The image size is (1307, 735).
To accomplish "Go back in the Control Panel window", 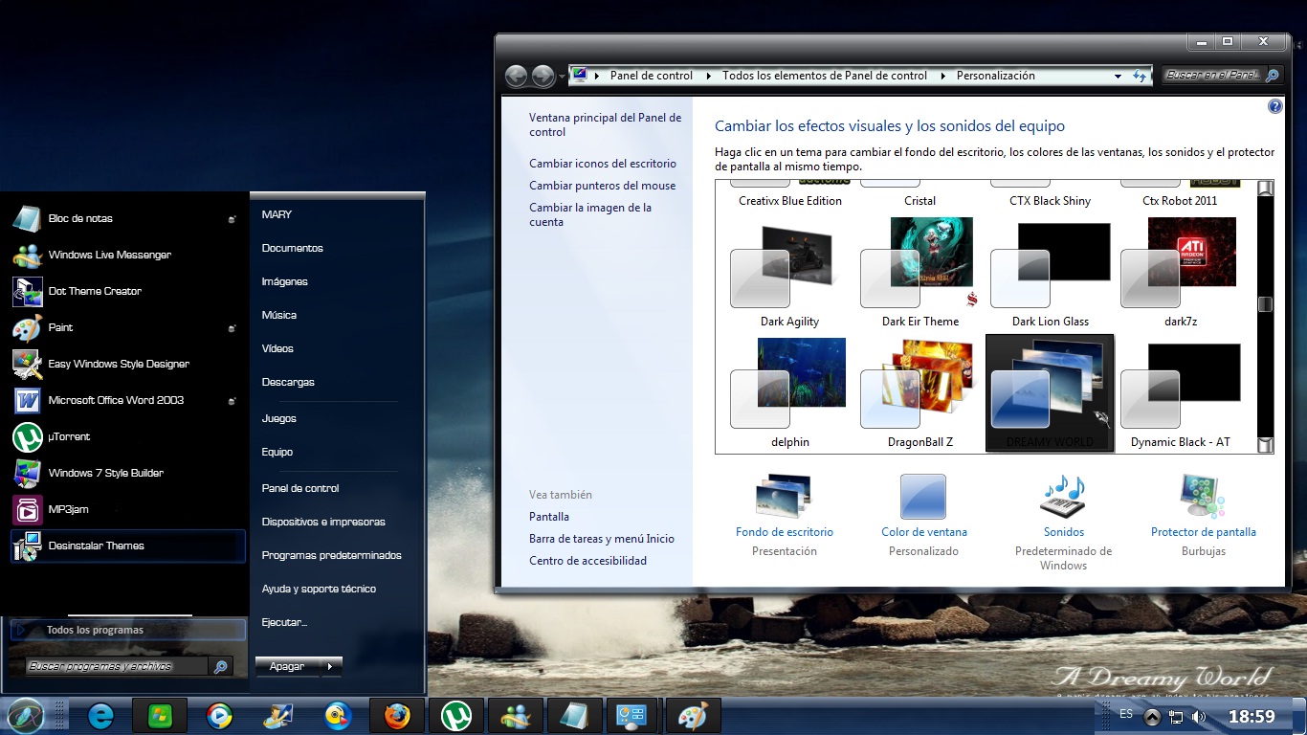I will [516, 76].
